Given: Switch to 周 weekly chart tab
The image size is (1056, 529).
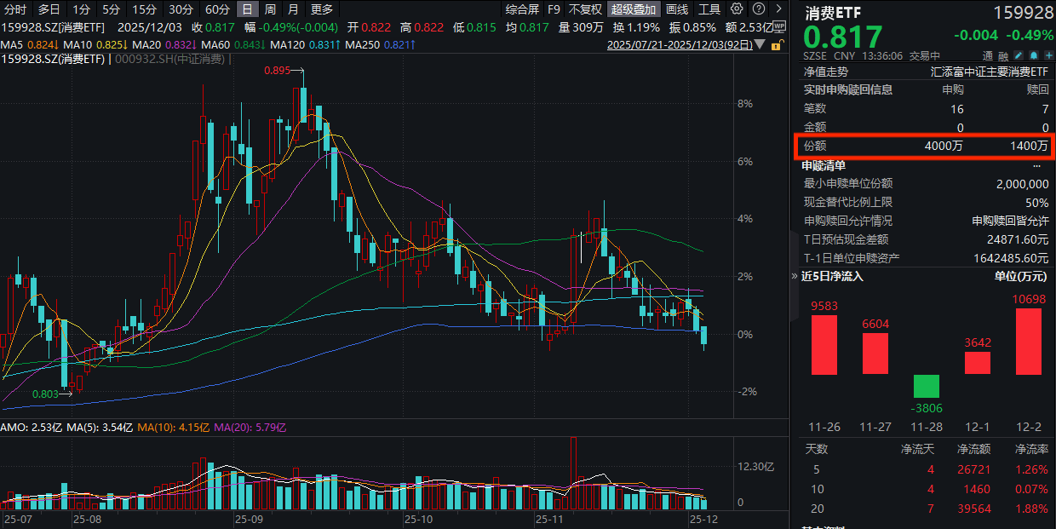Looking at the screenshot, I should click(x=270, y=9).
